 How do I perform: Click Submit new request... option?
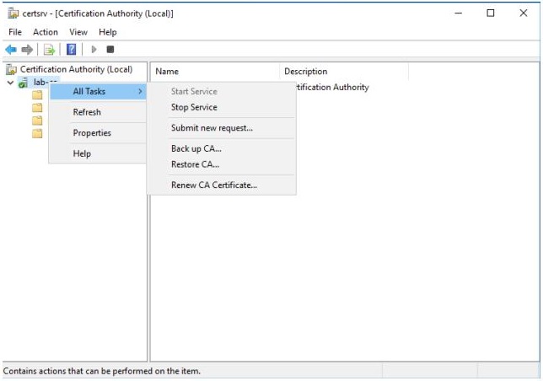click(222, 128)
